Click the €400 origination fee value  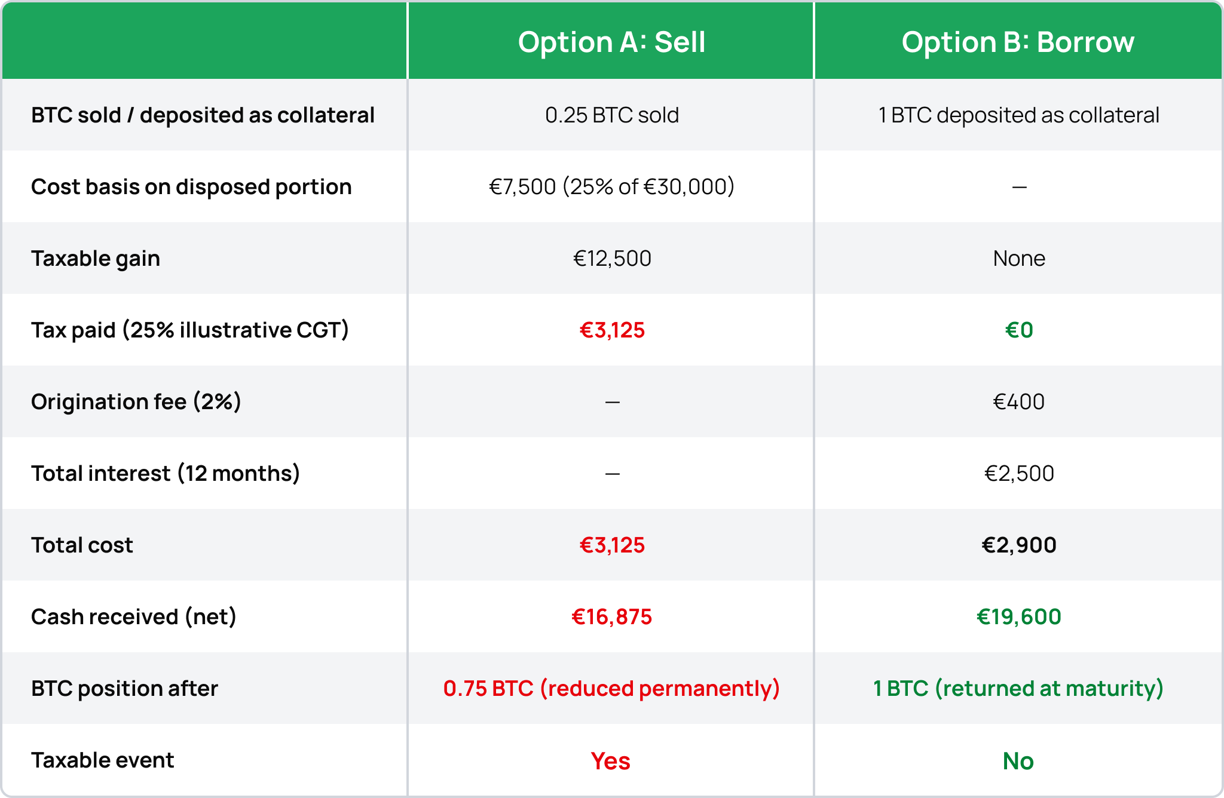click(x=1018, y=402)
